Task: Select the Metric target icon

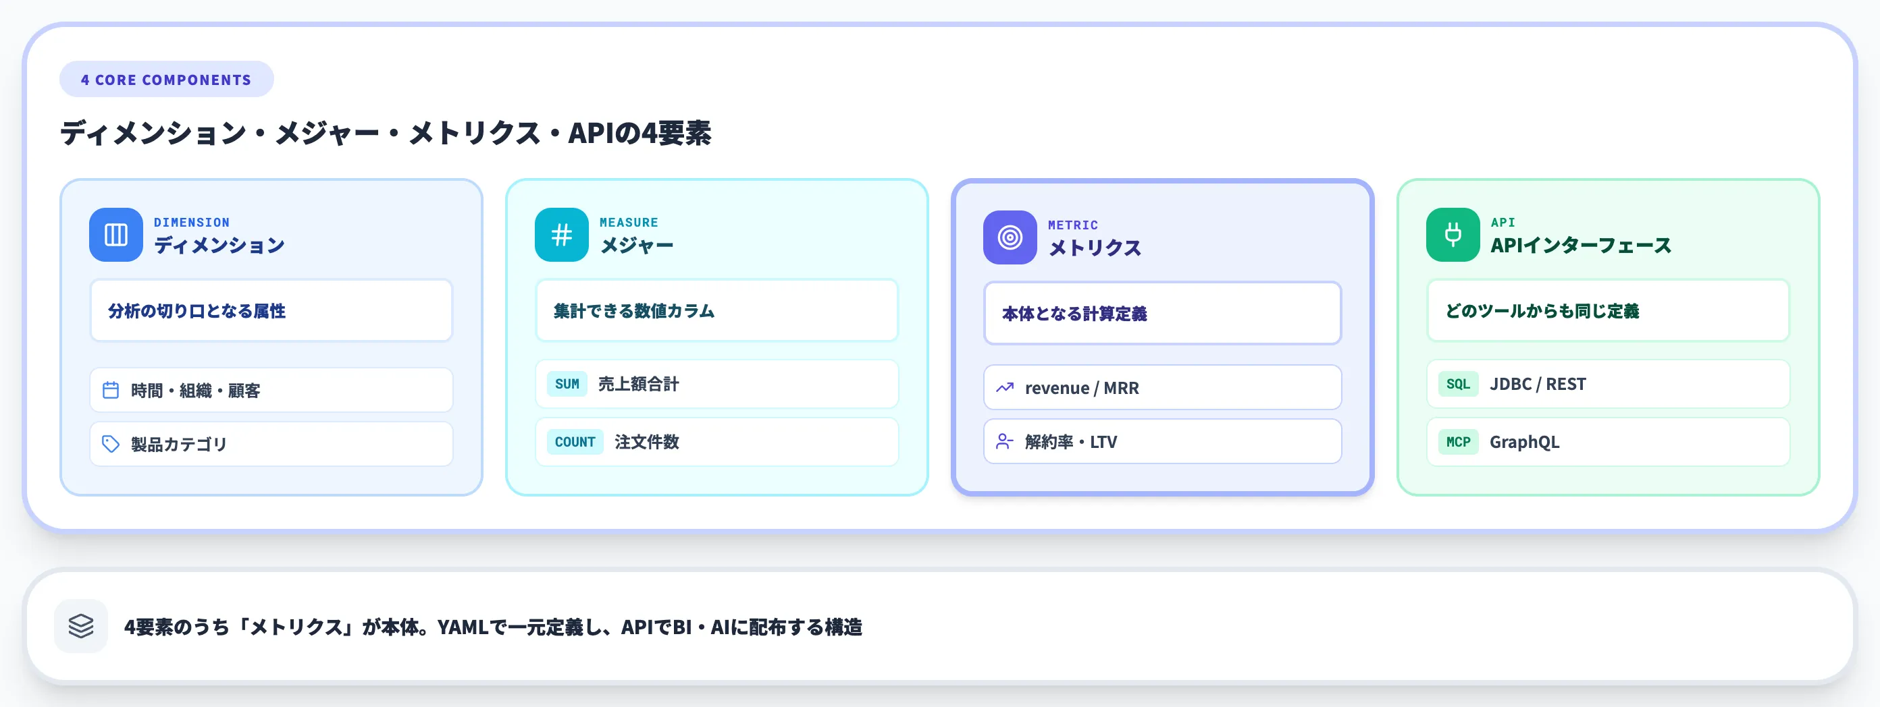Action: point(1010,237)
